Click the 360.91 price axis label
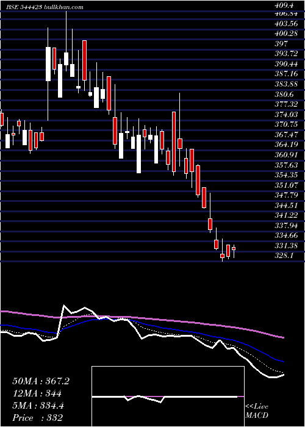The image size is (305, 427). (287, 155)
